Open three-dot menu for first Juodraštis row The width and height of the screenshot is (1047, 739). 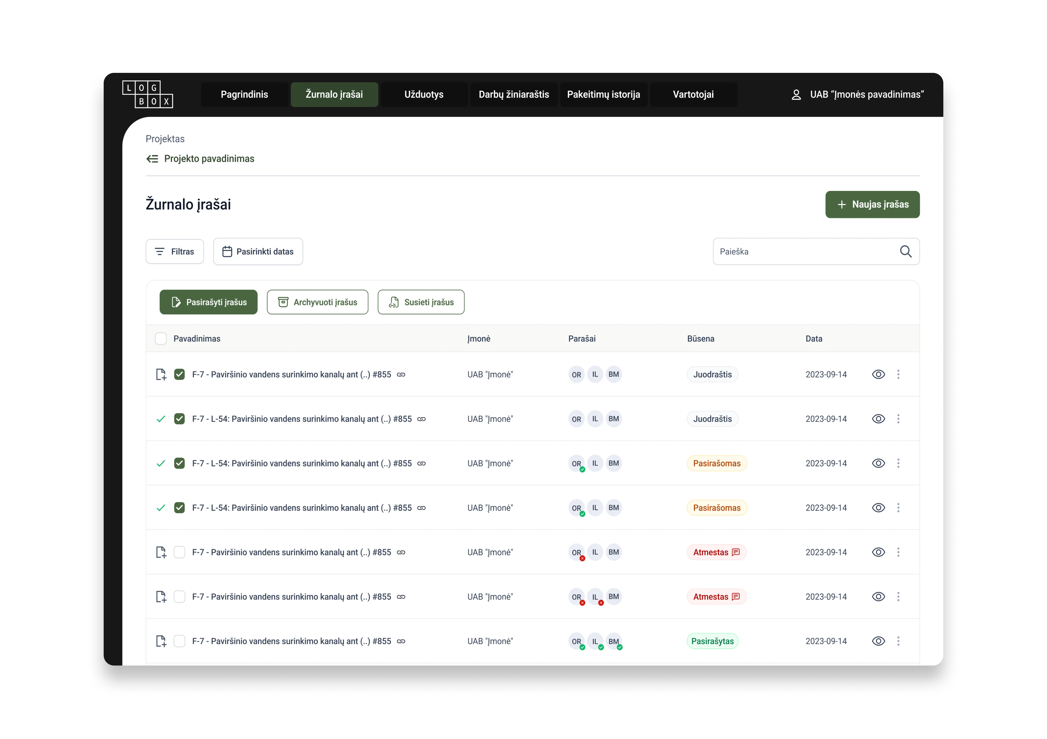(898, 374)
